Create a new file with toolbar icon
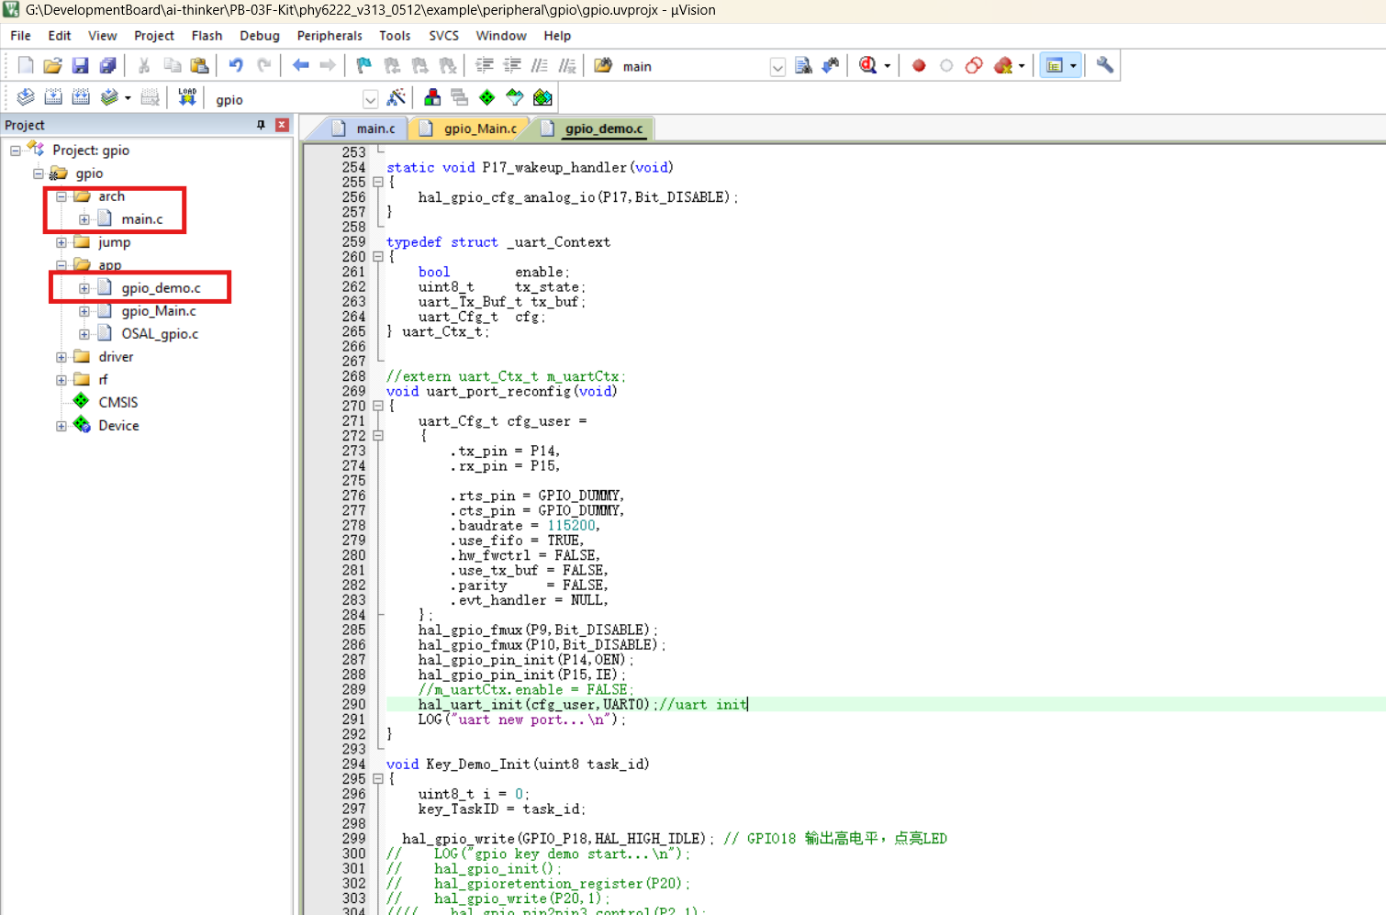The image size is (1386, 915). click(x=26, y=65)
